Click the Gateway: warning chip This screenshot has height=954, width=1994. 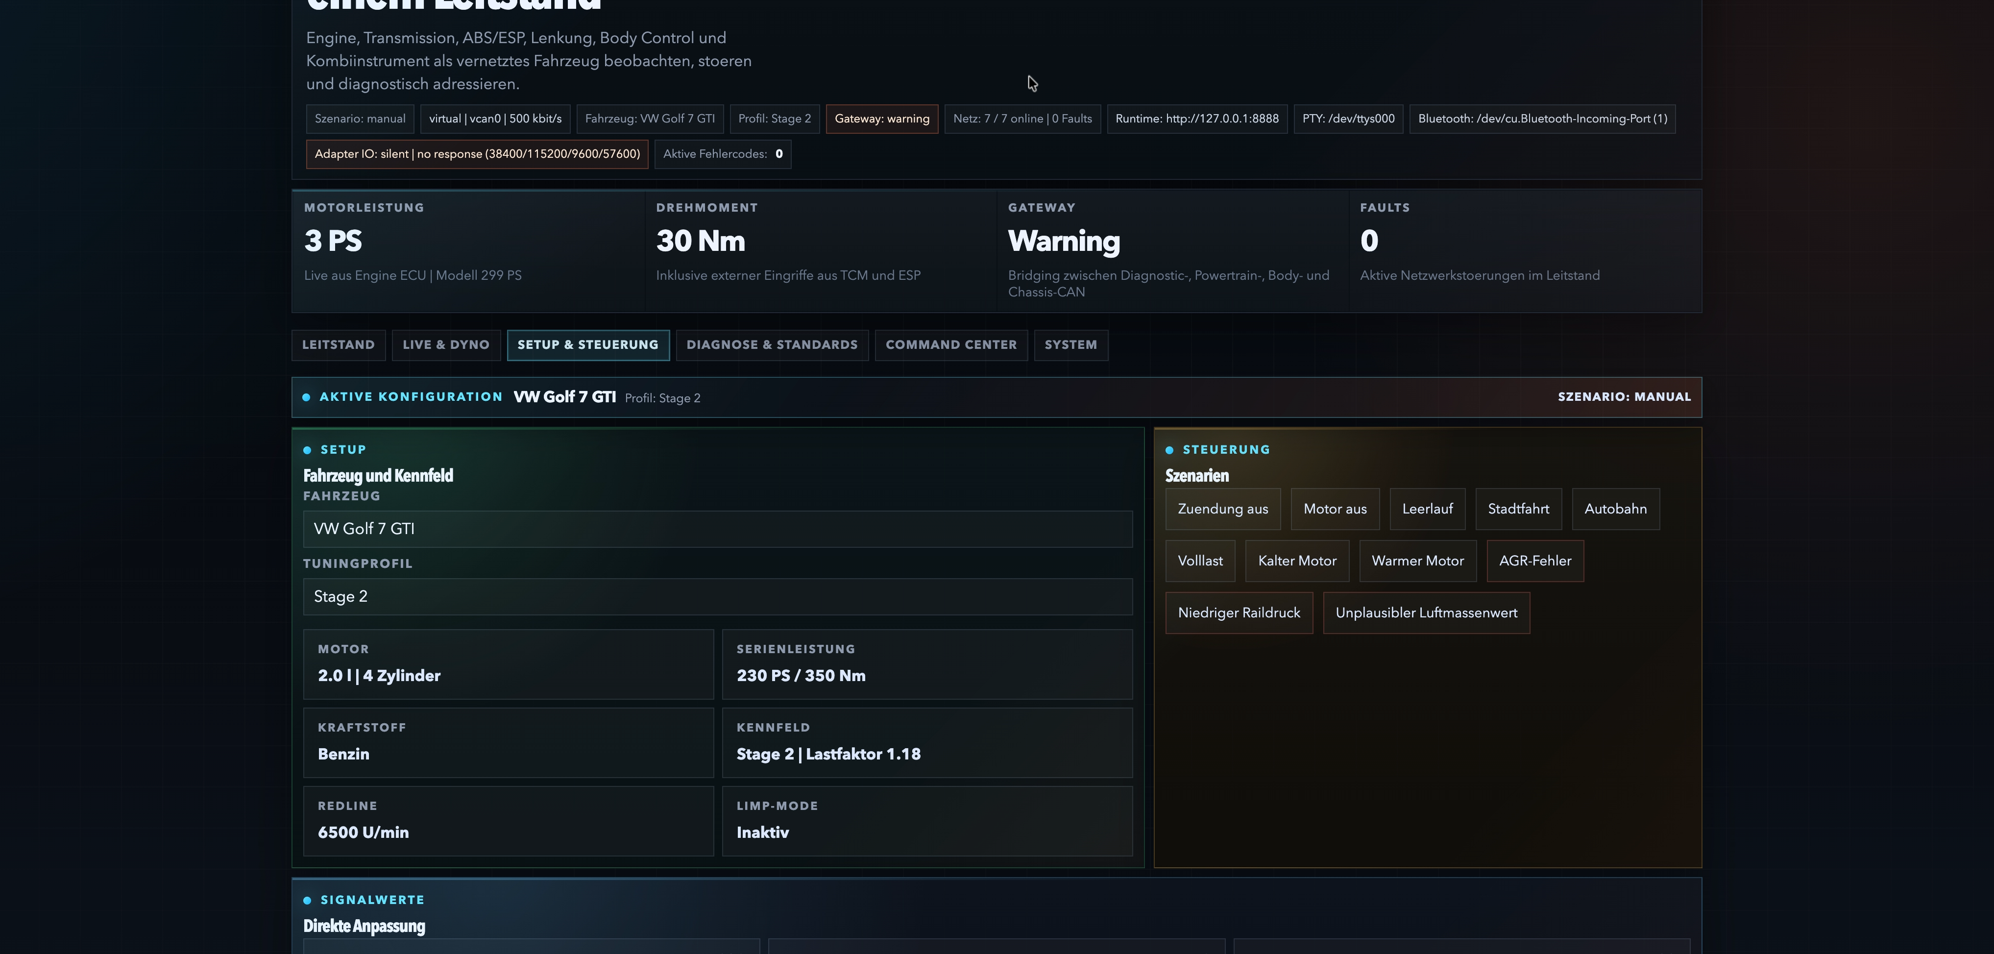(882, 119)
